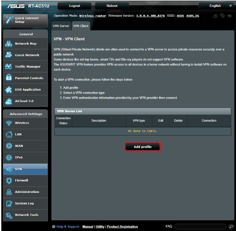The width and height of the screenshot is (236, 231).
Task: Open Quick Internet Setup wizard icon
Action: [9, 20]
